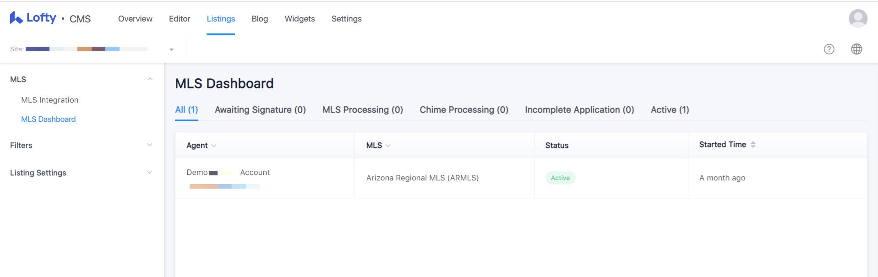The width and height of the screenshot is (878, 277).
Task: Open the Agent column filter chevron
Action: pos(213,146)
